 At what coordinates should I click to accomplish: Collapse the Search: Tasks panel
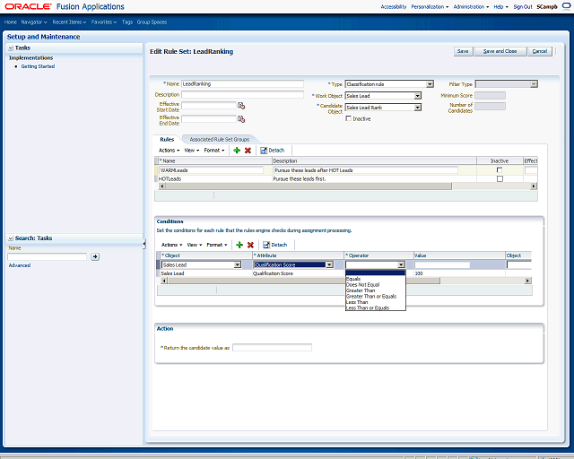coord(11,238)
